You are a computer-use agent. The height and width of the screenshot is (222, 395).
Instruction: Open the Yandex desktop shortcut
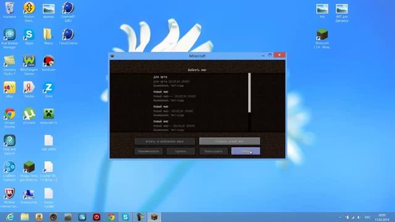coord(29,89)
